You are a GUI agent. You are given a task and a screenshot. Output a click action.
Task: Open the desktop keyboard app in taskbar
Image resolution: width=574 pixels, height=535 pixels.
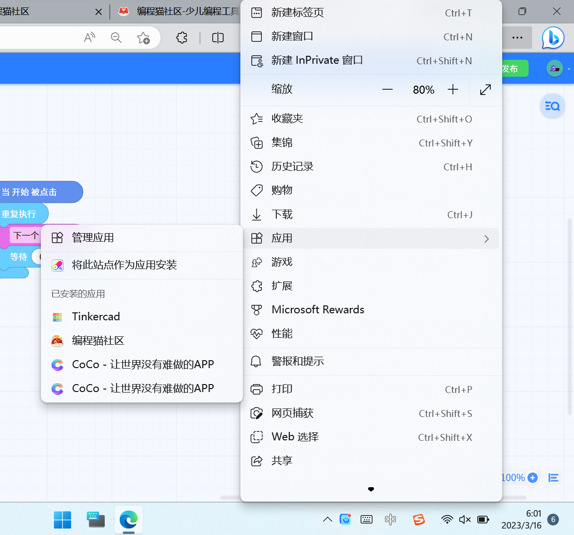(x=96, y=520)
